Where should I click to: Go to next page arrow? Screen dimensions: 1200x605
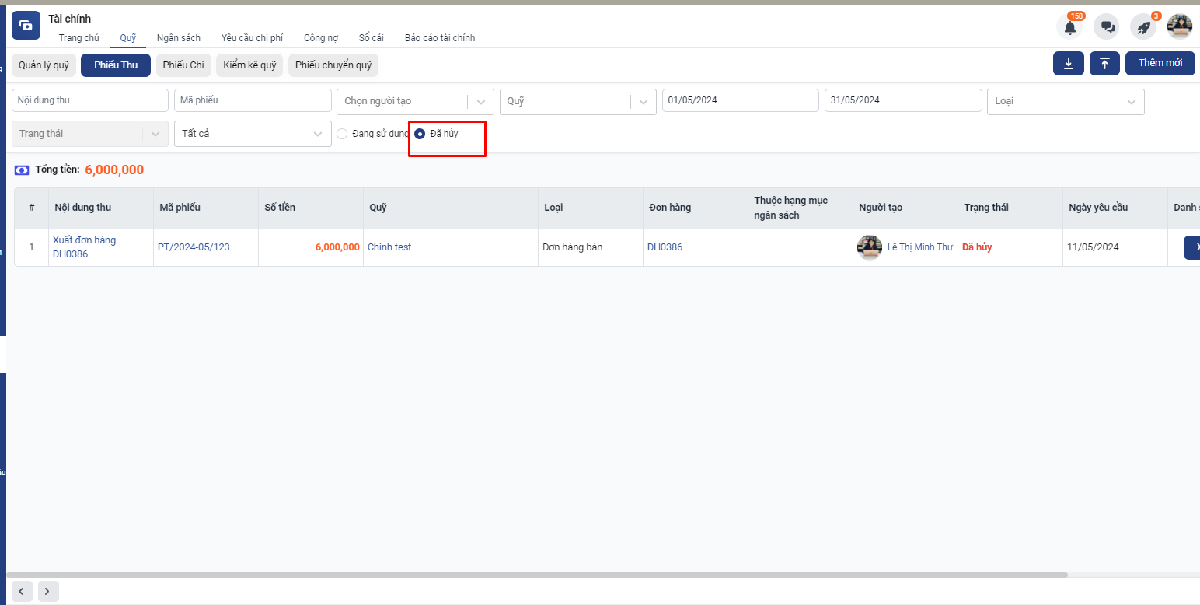48,591
